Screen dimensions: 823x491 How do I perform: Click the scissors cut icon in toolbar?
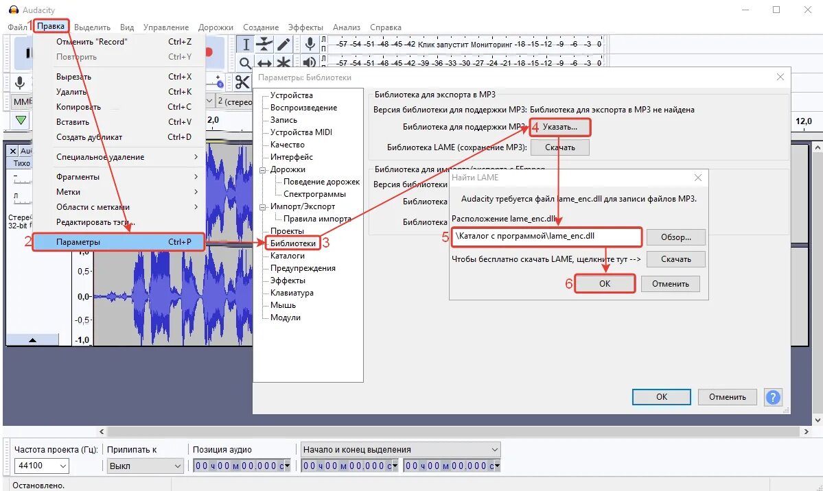[x=242, y=82]
